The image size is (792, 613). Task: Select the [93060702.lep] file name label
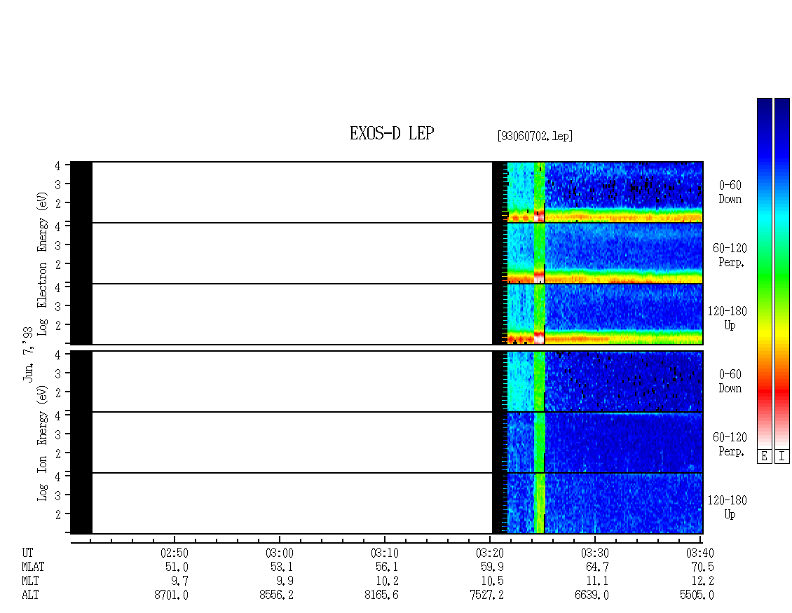[x=535, y=136]
